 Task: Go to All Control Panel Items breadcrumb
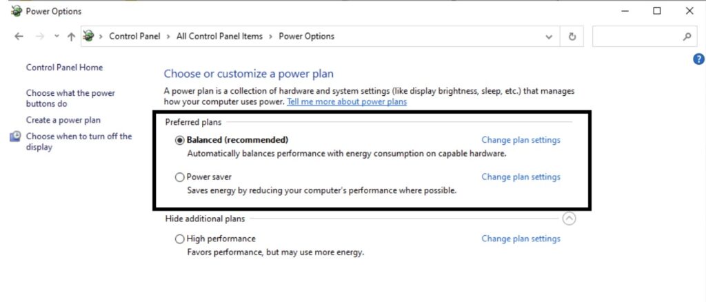click(219, 37)
